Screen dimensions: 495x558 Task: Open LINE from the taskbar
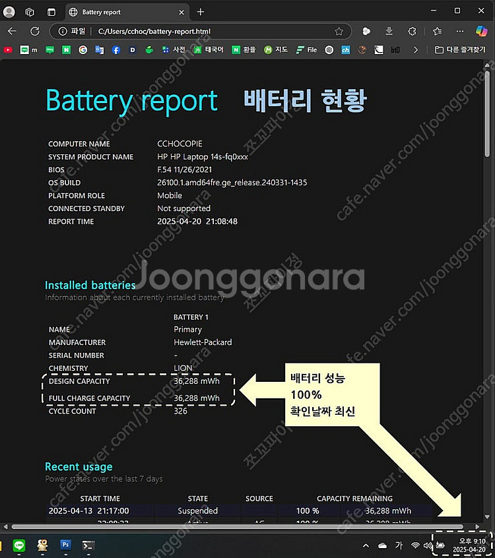click(x=19, y=545)
